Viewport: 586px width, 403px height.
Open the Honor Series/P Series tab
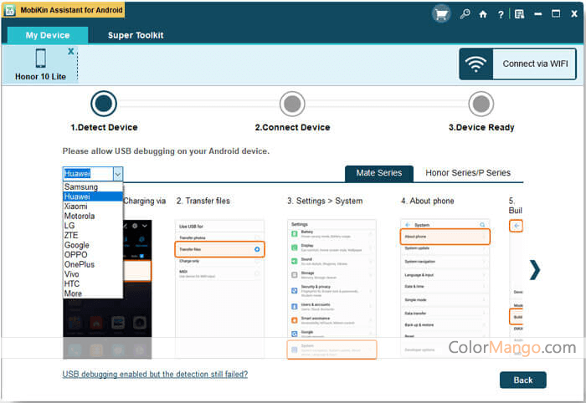coord(468,173)
